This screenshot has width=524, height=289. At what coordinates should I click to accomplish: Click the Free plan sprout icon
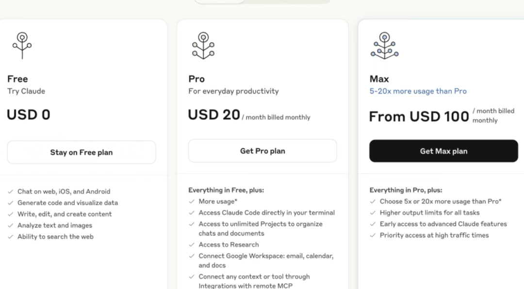22,46
